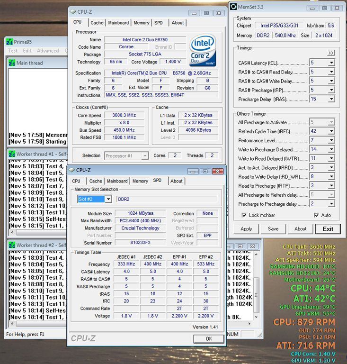Click the SPD CPU-Z window title icon
This screenshot has width=347, height=364.
72,170
